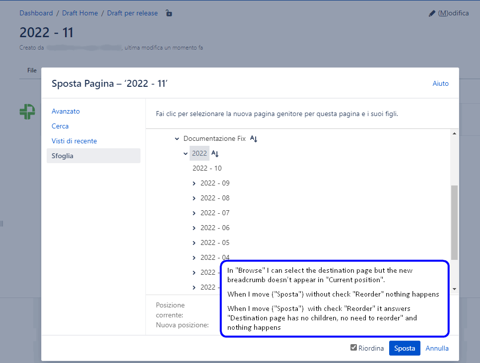This screenshot has height=363, width=480.
Task: Click the tree scrollbar up arrow
Action: point(454,133)
